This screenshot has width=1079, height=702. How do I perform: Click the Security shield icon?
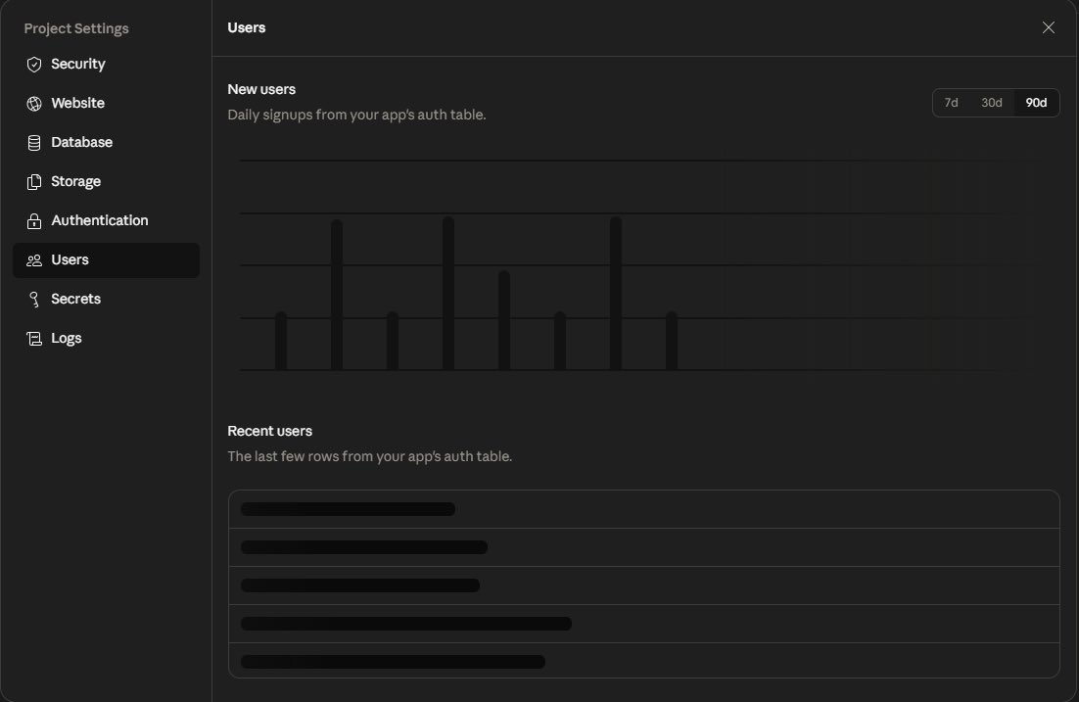coord(34,65)
